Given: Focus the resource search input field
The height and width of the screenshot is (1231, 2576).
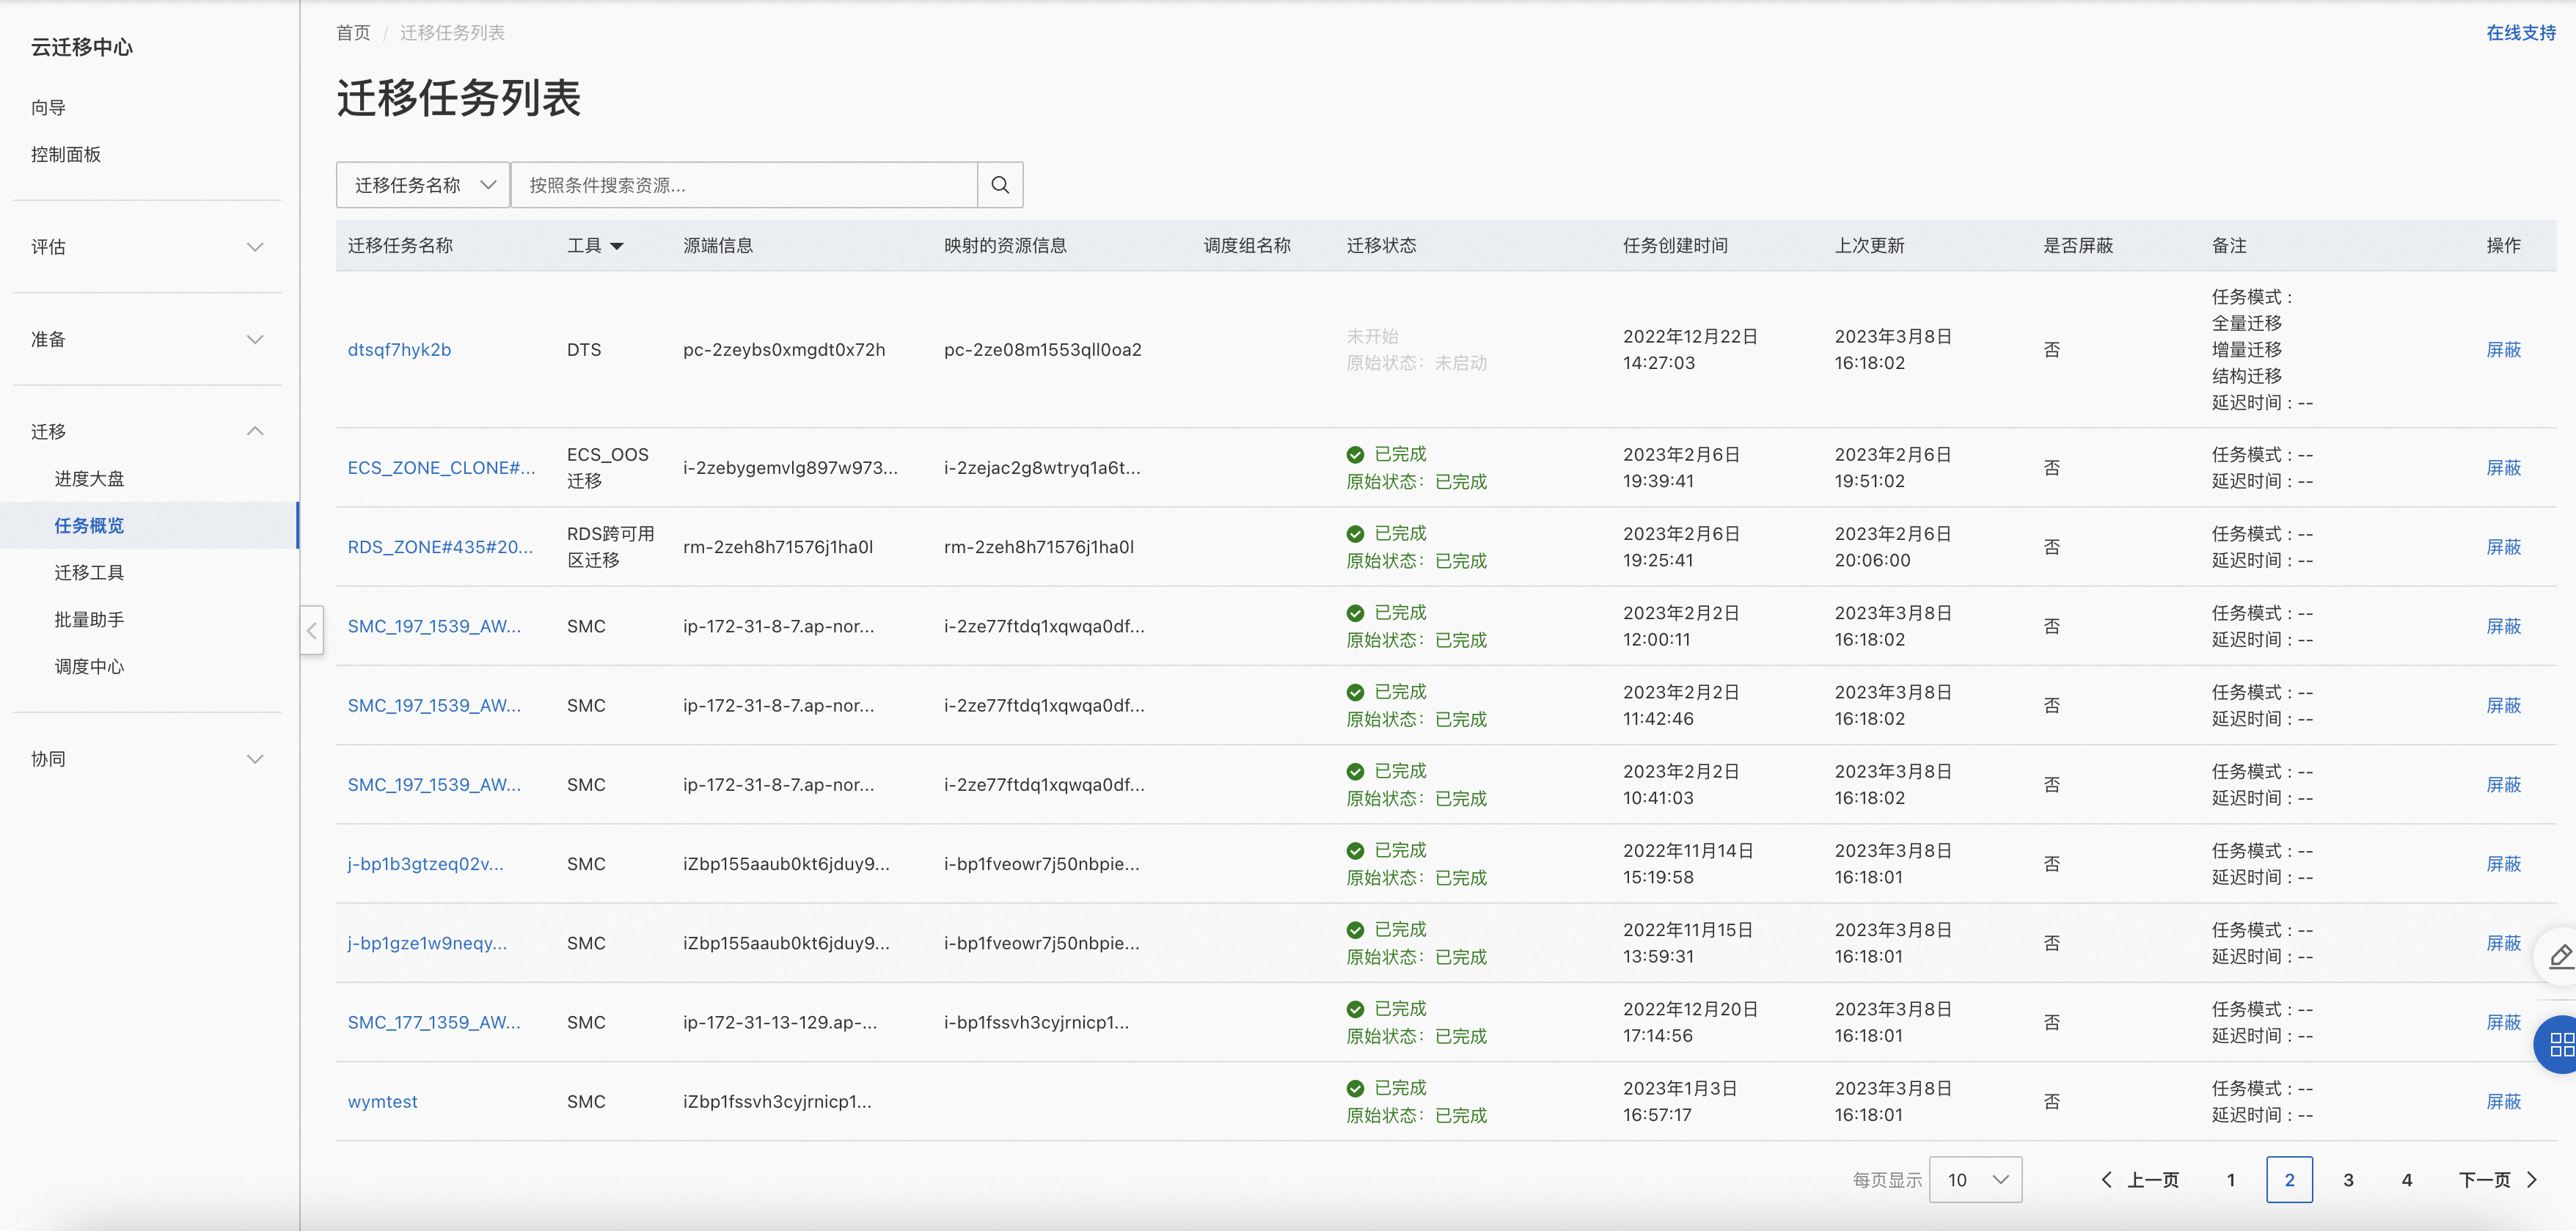Looking at the screenshot, I should point(743,185).
